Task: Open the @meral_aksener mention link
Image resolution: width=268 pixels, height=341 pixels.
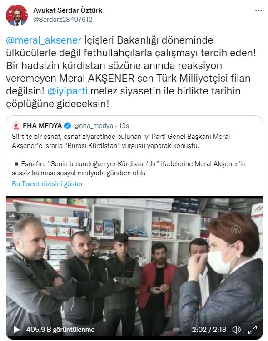Action: click(44, 40)
